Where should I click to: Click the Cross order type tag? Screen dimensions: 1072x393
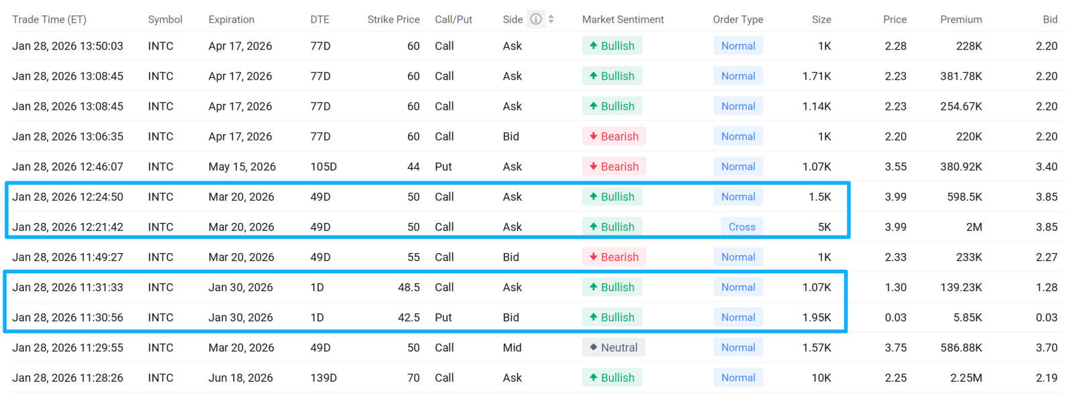[x=742, y=227]
